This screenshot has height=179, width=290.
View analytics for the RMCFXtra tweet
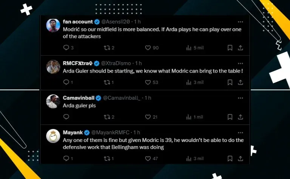(x=189, y=82)
